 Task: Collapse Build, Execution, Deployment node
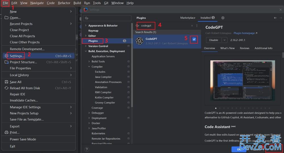point(86,51)
